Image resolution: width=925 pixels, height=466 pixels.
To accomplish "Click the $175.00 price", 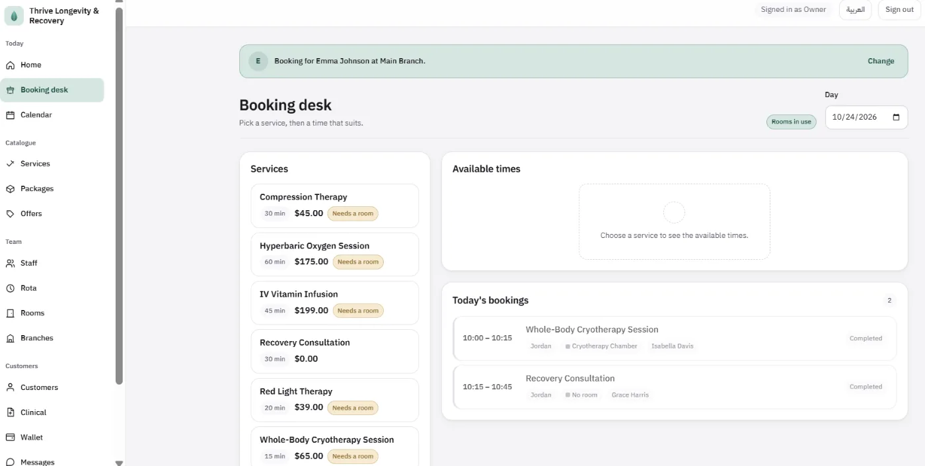I will [x=311, y=262].
